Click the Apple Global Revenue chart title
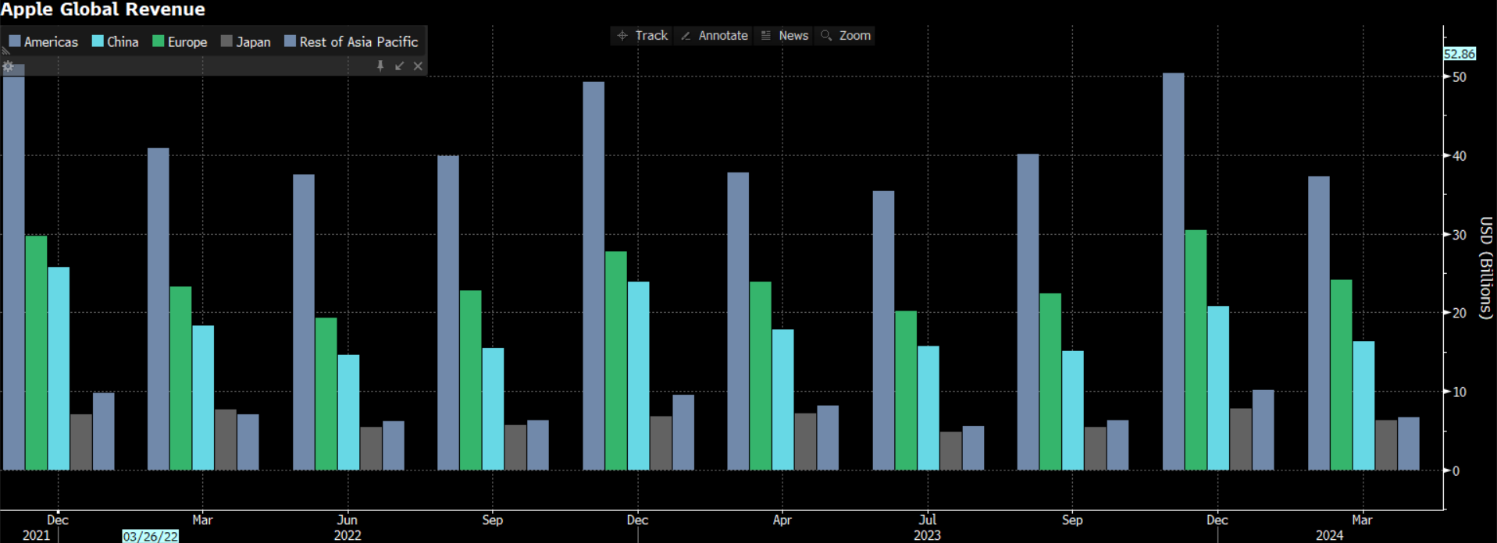1497x543 pixels. click(102, 9)
